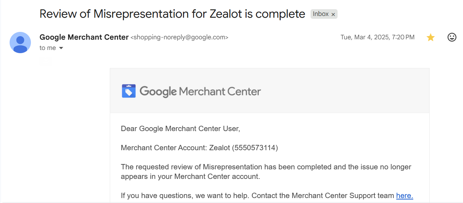The height and width of the screenshot is (203, 463).
Task: Click the 'Dear Google Merchant Center User' greeting
Action: (181, 129)
